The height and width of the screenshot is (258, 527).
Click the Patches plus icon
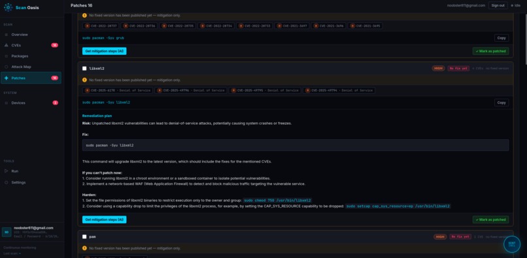tap(6, 78)
